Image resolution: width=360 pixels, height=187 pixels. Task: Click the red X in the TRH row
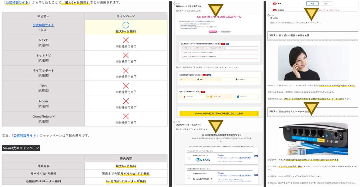(126, 86)
